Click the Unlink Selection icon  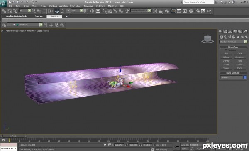(10, 11)
